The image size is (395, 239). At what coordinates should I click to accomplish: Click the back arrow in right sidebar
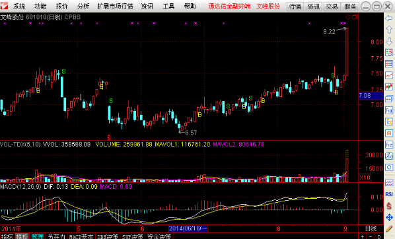(389, 18)
